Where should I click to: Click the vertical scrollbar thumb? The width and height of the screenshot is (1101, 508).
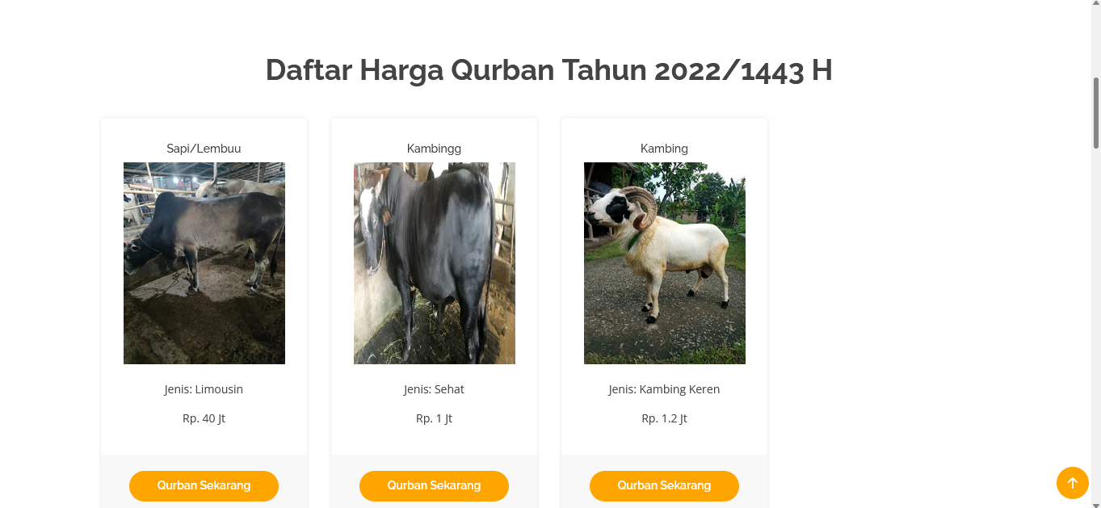tap(1096, 113)
